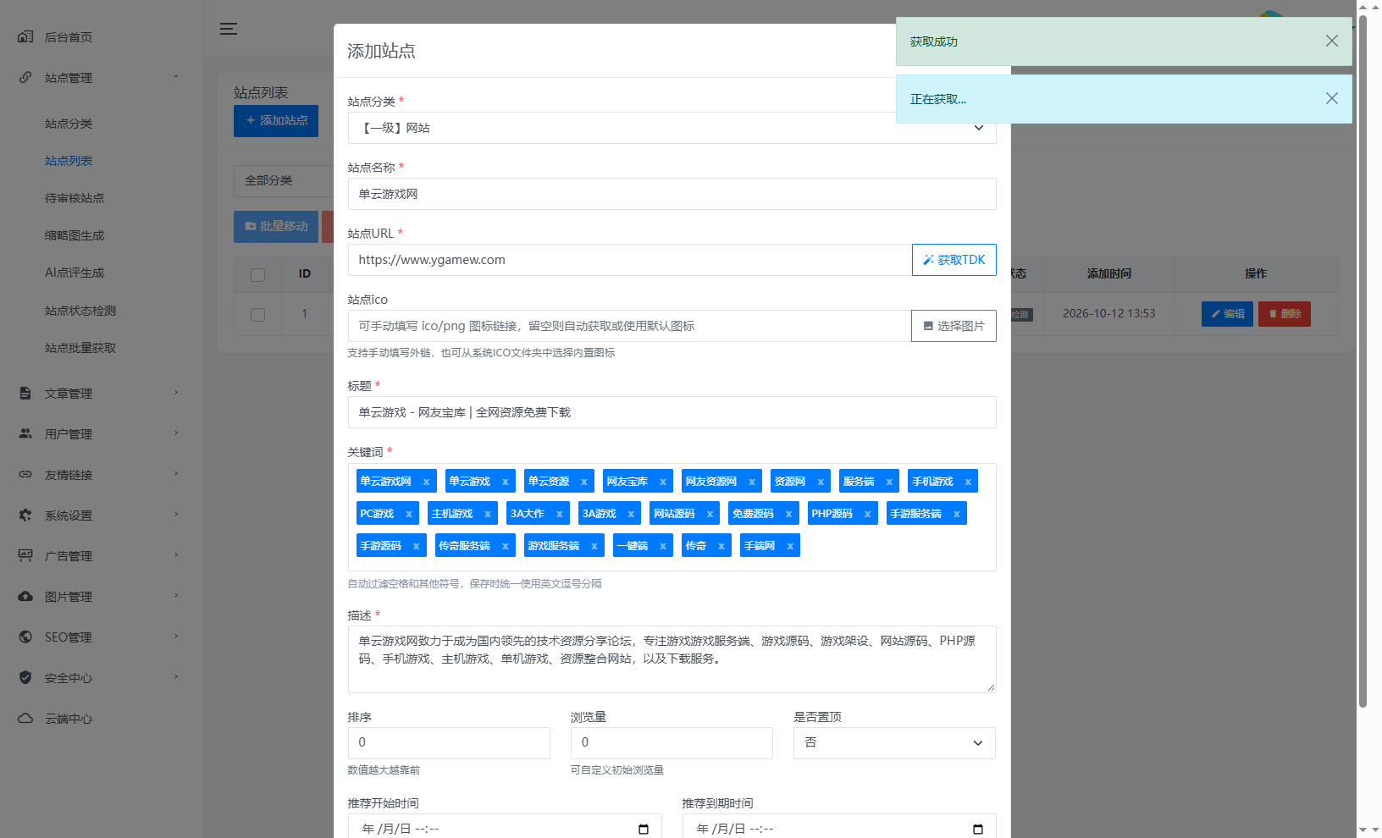Click the 站点URL input field

(630, 260)
